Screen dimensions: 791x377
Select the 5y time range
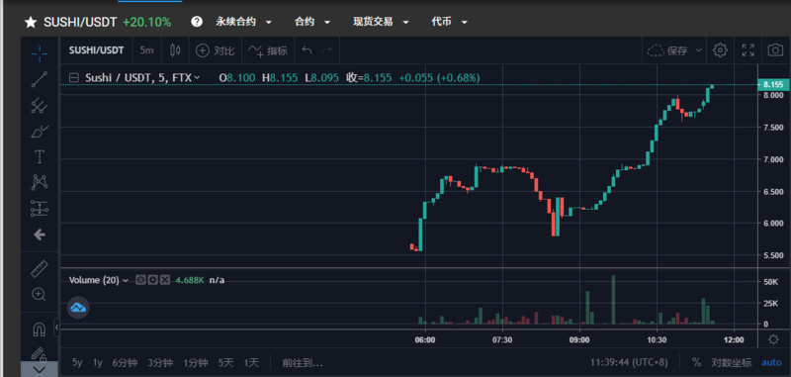pyautogui.click(x=77, y=362)
